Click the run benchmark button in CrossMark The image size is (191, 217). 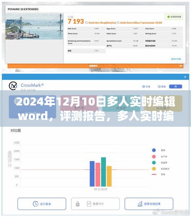click(42, 204)
